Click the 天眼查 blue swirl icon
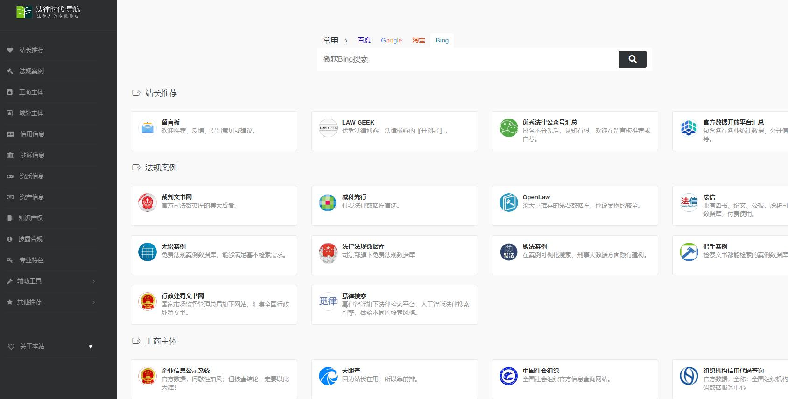Viewport: 788px width, 399px height. 328,376
